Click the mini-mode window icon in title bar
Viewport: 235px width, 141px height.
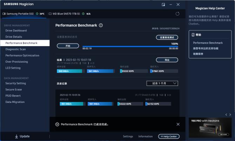tap(163, 5)
